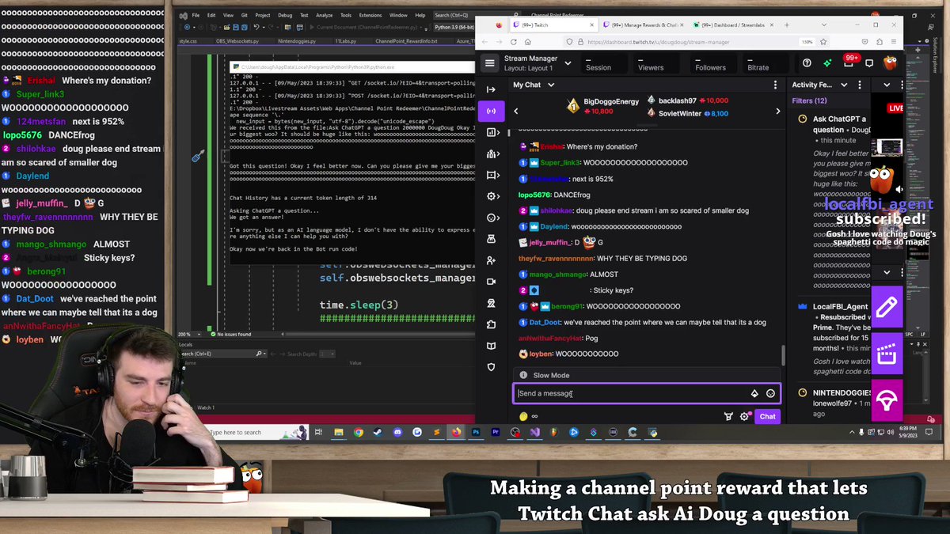The image size is (950, 534).
Task: Open Filters (12) in Activity Feed
Action: pyautogui.click(x=809, y=100)
